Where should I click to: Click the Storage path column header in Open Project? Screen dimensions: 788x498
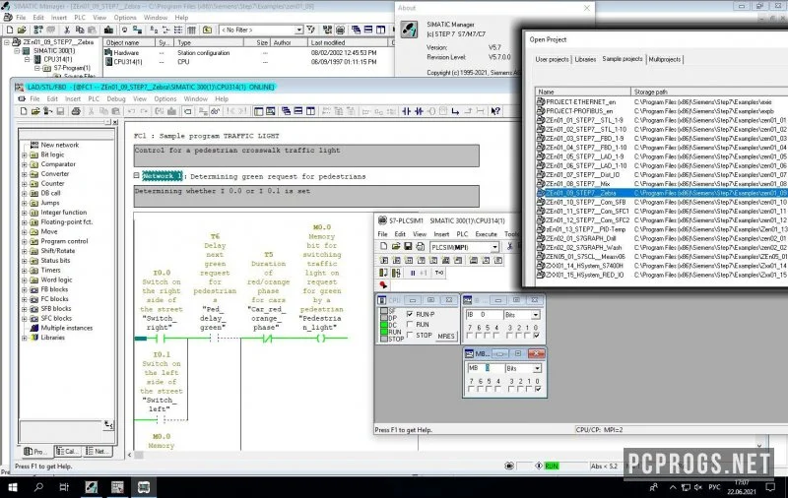708,92
